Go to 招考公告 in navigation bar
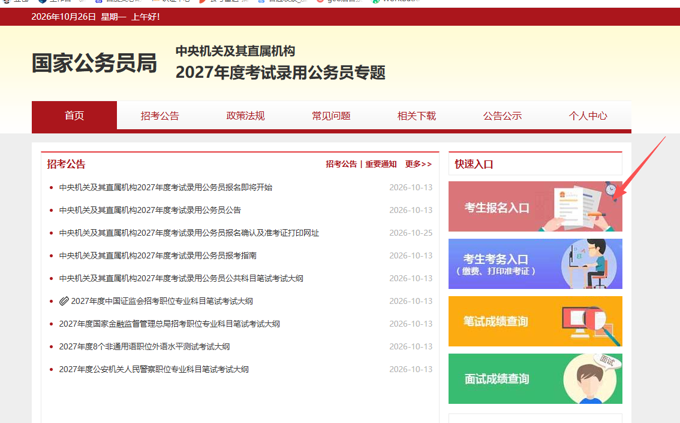Viewport: 680px width, 423px height. coord(160,116)
